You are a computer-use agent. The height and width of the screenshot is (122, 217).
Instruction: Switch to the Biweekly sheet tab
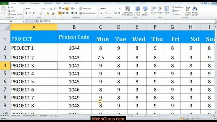click(44, 116)
